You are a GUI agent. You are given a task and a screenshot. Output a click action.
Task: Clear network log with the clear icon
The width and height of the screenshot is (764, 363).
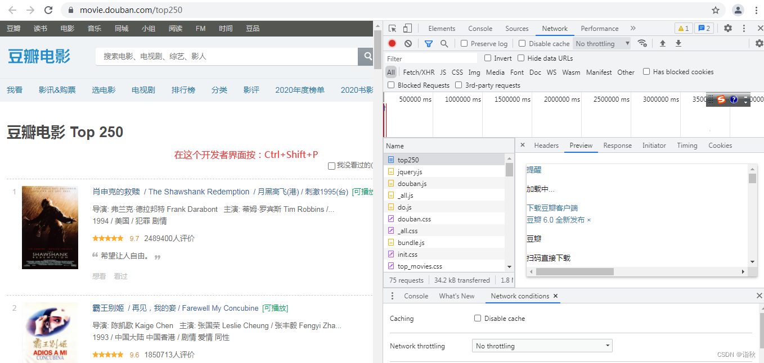tap(408, 43)
